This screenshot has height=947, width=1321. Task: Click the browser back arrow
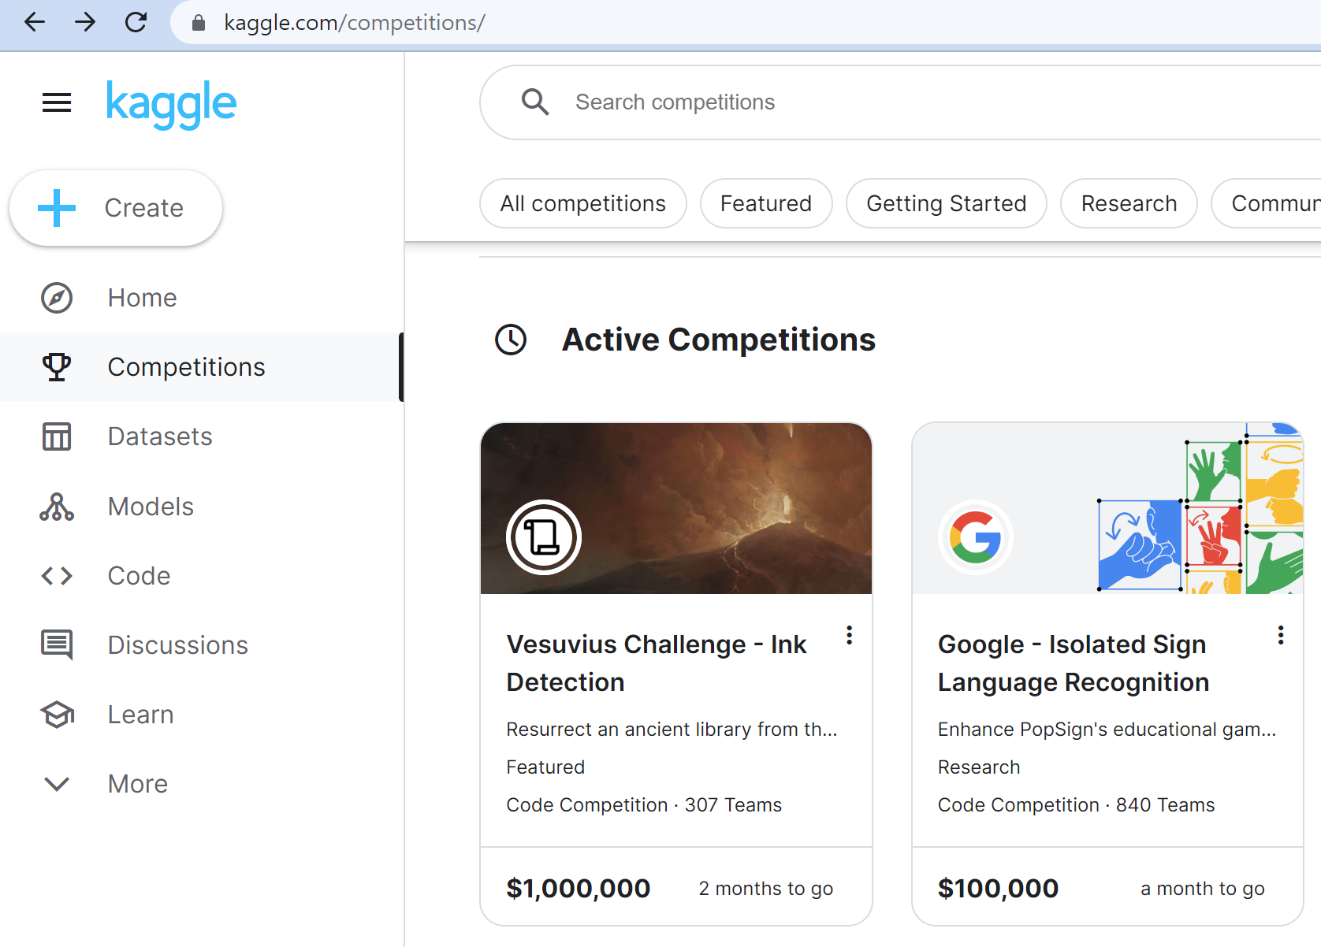(x=34, y=22)
